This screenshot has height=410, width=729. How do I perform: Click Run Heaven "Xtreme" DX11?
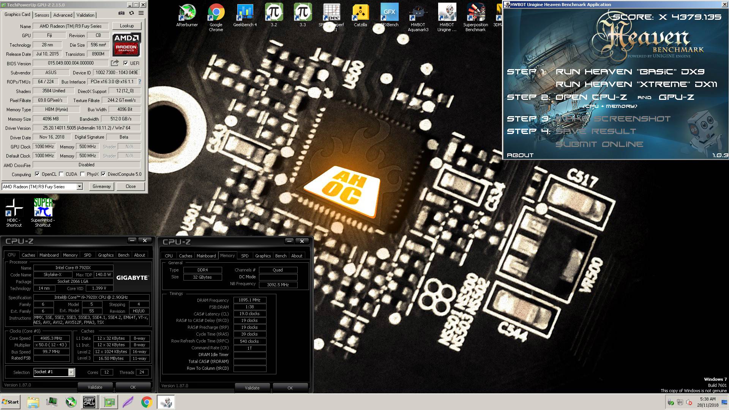pos(636,84)
